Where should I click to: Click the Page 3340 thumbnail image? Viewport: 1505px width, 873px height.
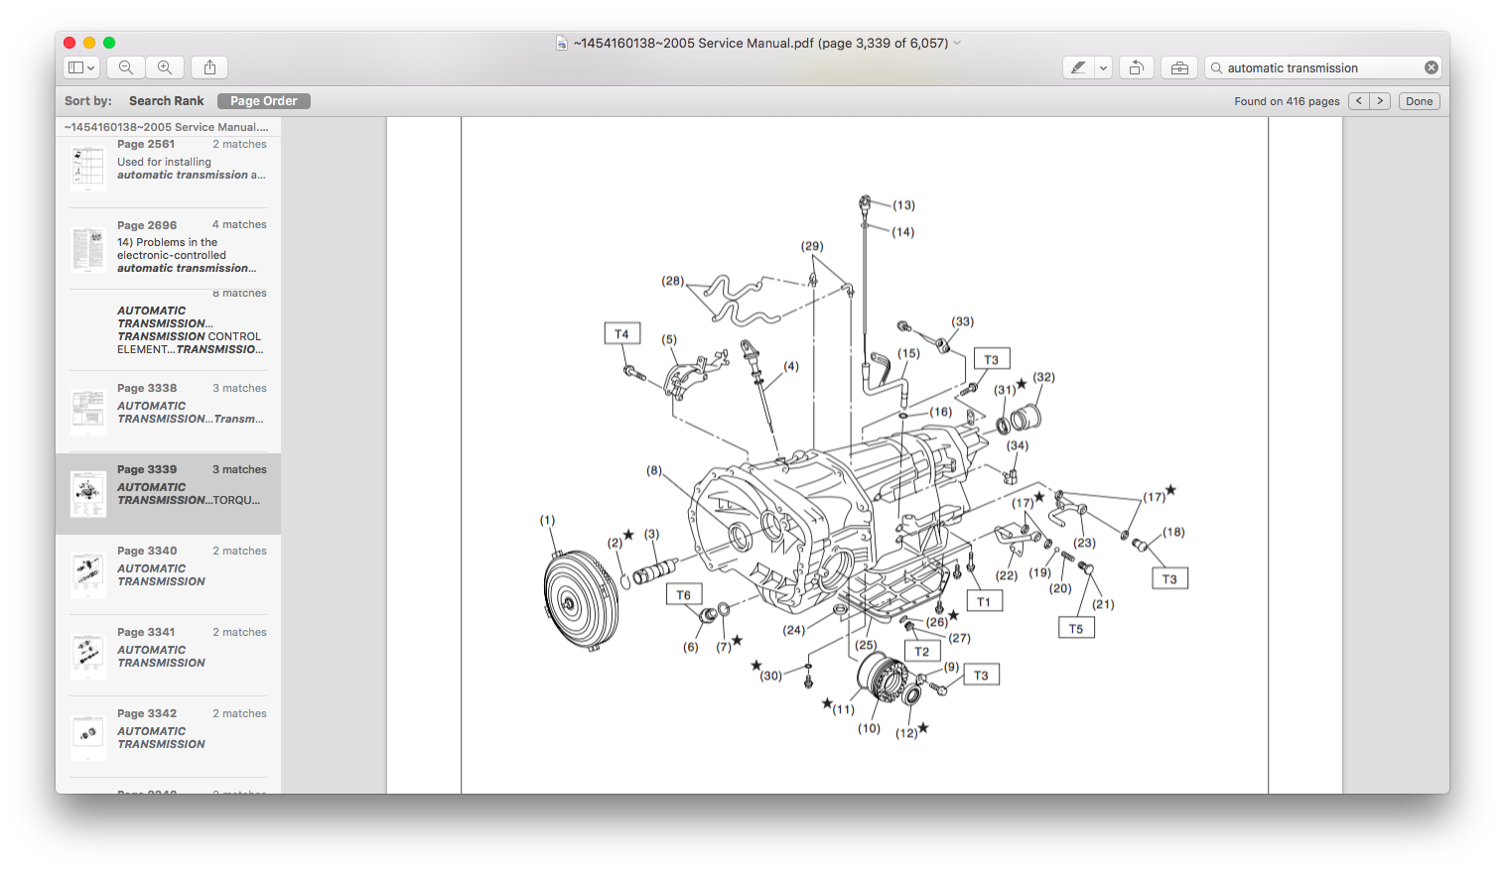tap(88, 574)
